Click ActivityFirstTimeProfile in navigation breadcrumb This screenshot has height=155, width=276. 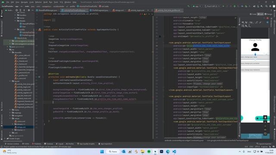click(x=87, y=6)
